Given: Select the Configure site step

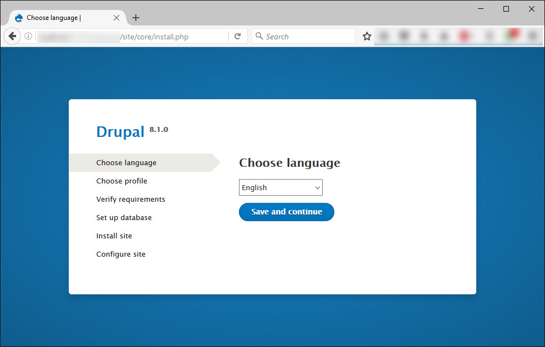Looking at the screenshot, I should (121, 254).
